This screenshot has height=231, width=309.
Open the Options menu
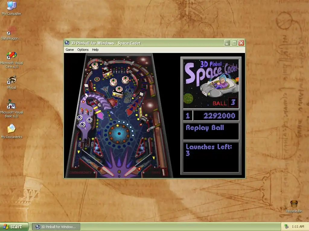pos(83,50)
